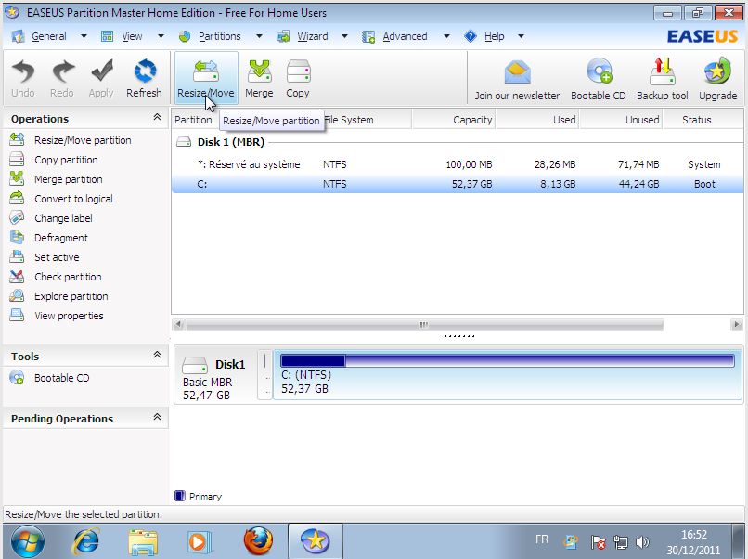This screenshot has width=748, height=559.
Task: Sort by the Unused column header
Action: (x=621, y=120)
